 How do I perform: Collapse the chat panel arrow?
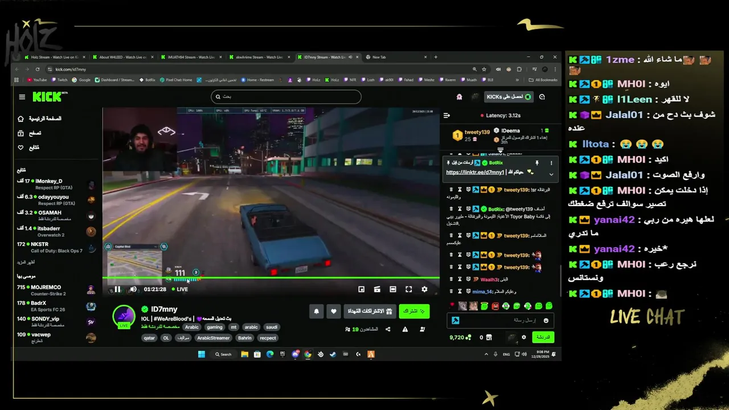point(447,116)
